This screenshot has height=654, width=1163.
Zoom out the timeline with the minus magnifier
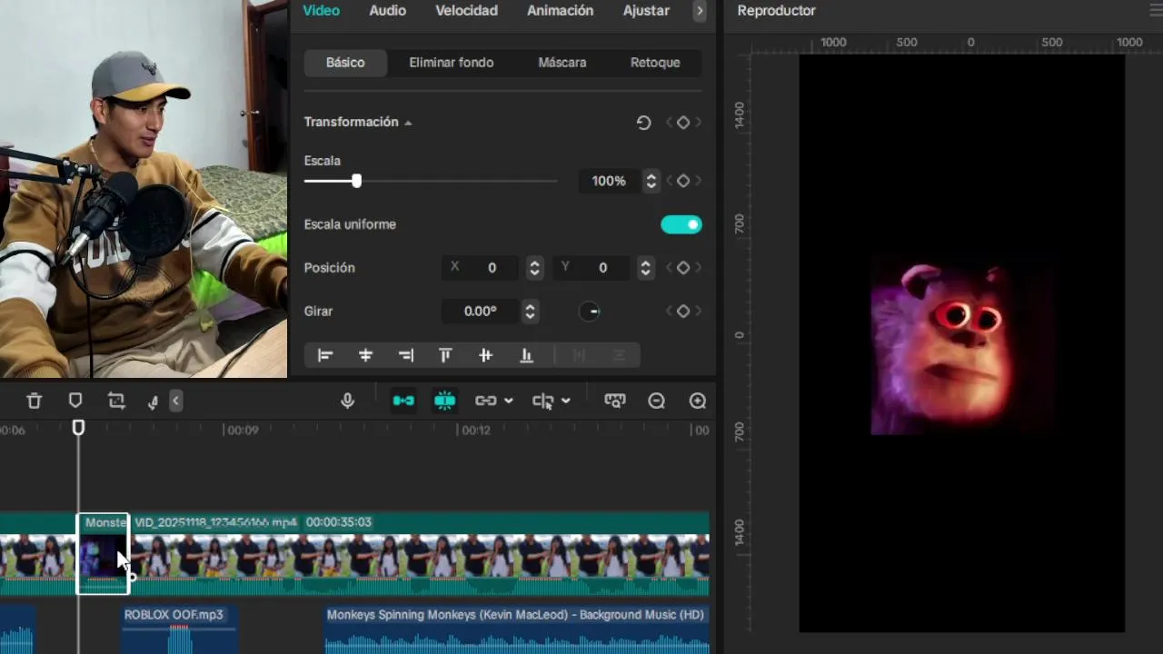tap(657, 401)
